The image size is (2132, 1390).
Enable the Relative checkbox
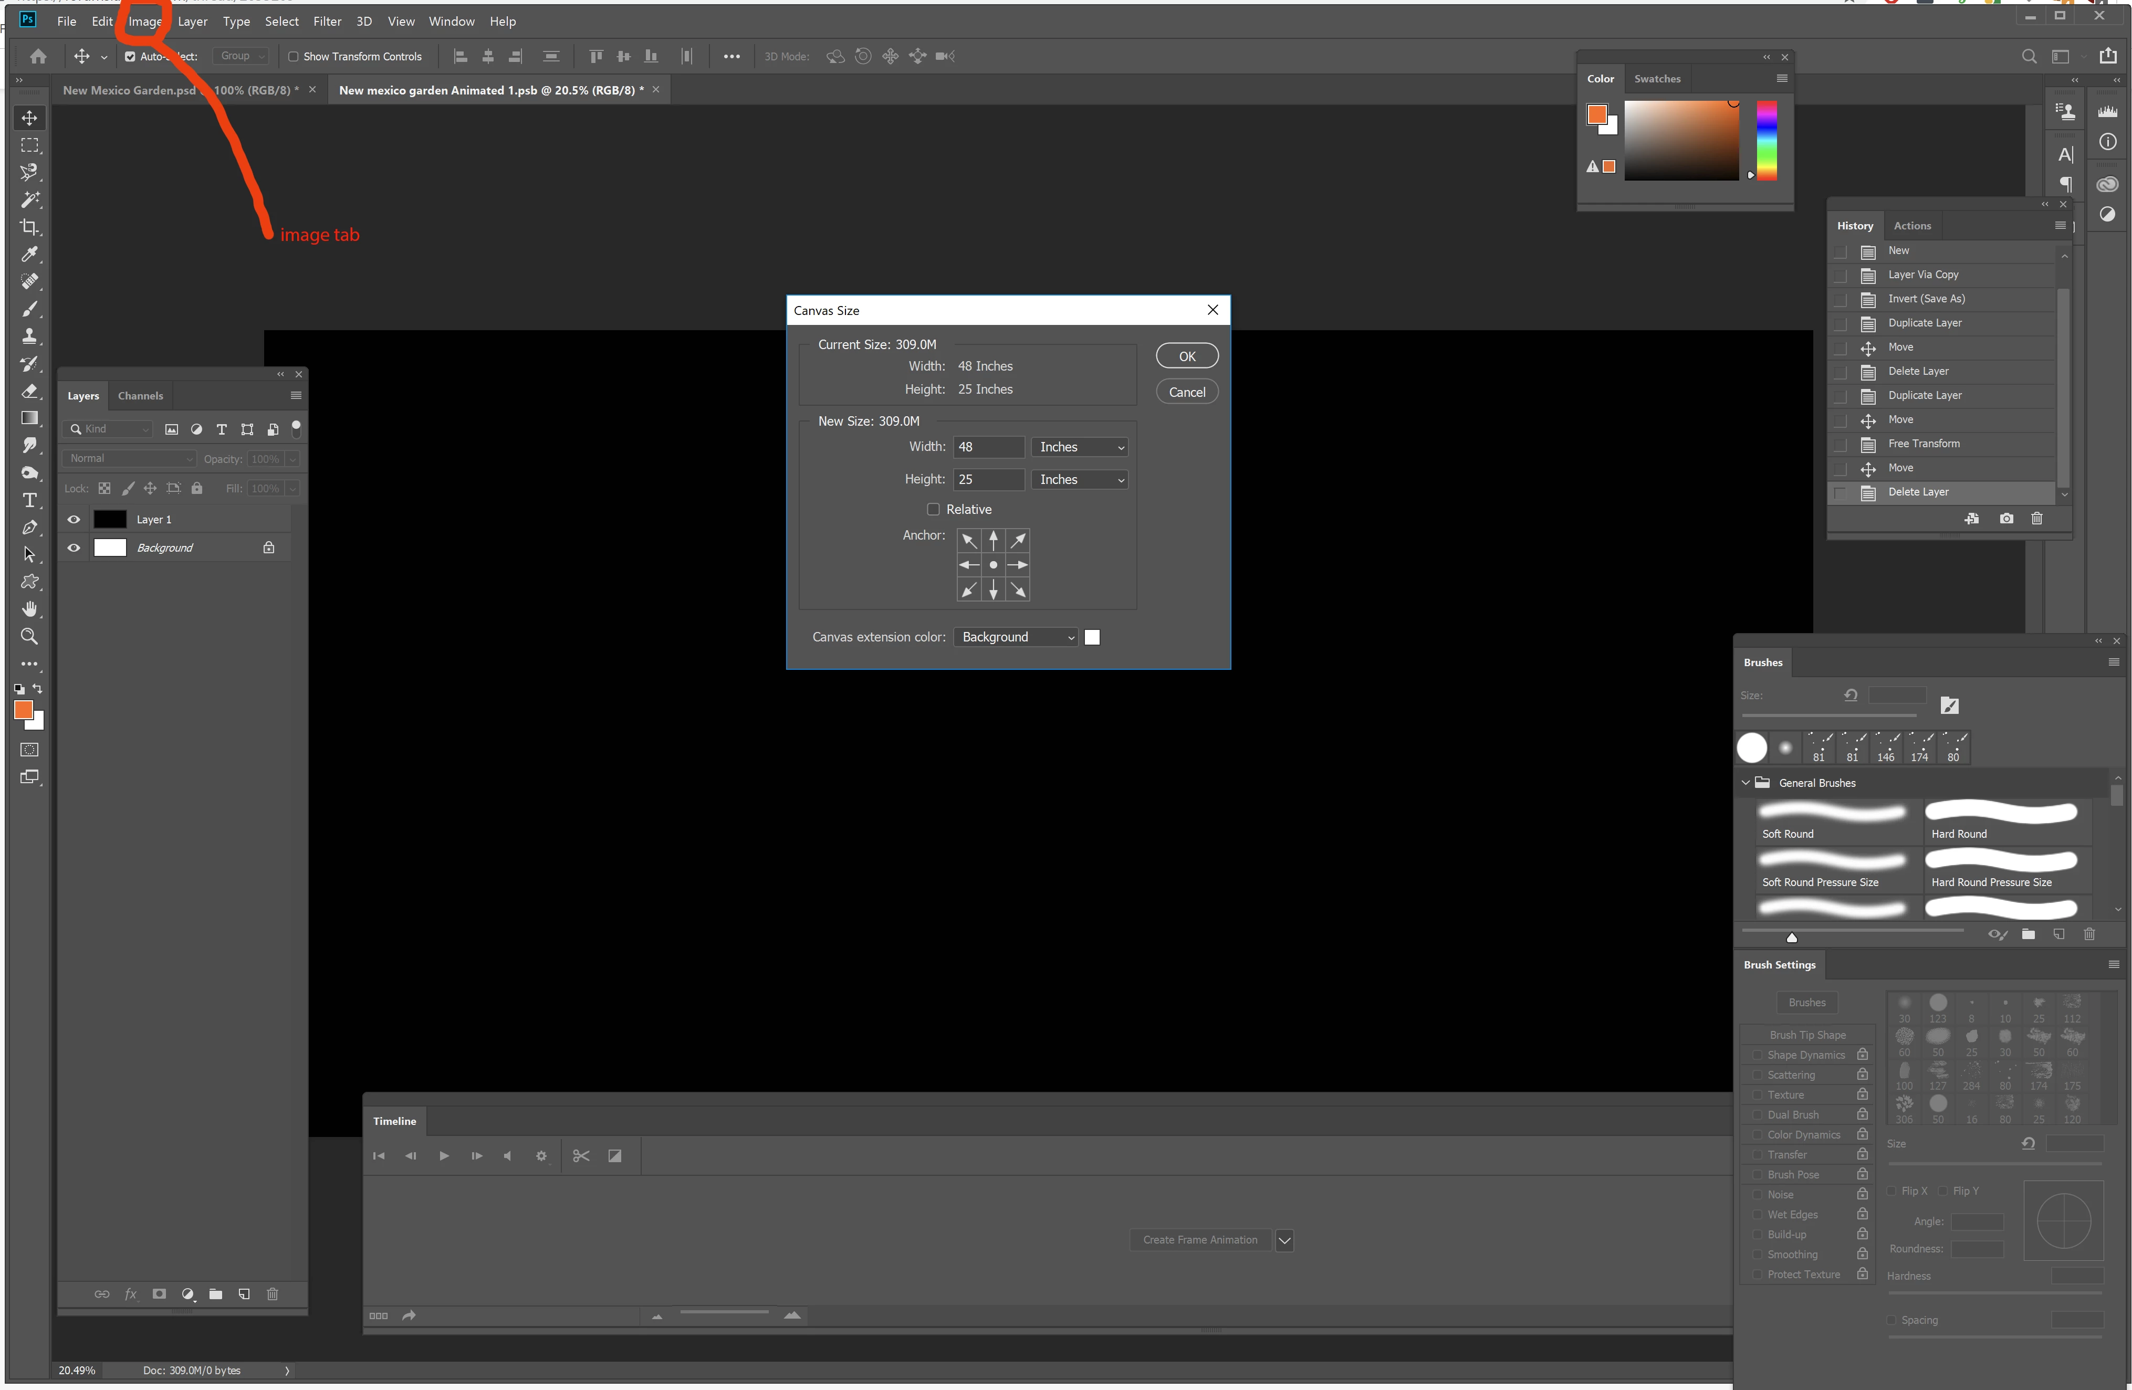[933, 509]
